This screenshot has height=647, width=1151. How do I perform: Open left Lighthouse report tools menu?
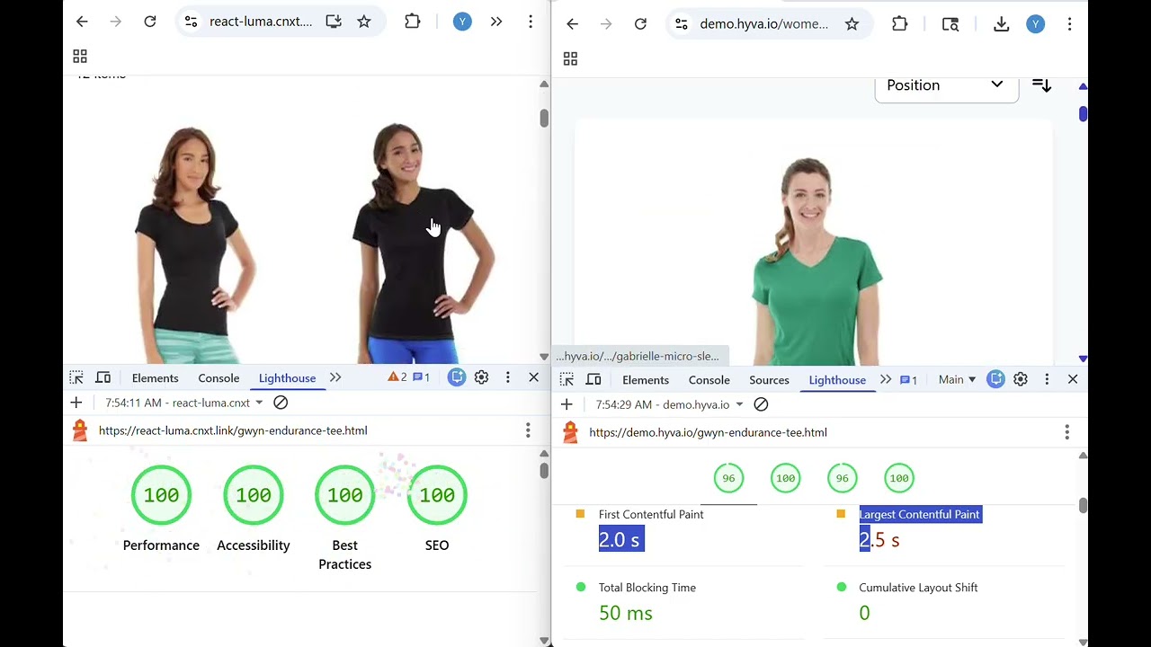pos(528,430)
